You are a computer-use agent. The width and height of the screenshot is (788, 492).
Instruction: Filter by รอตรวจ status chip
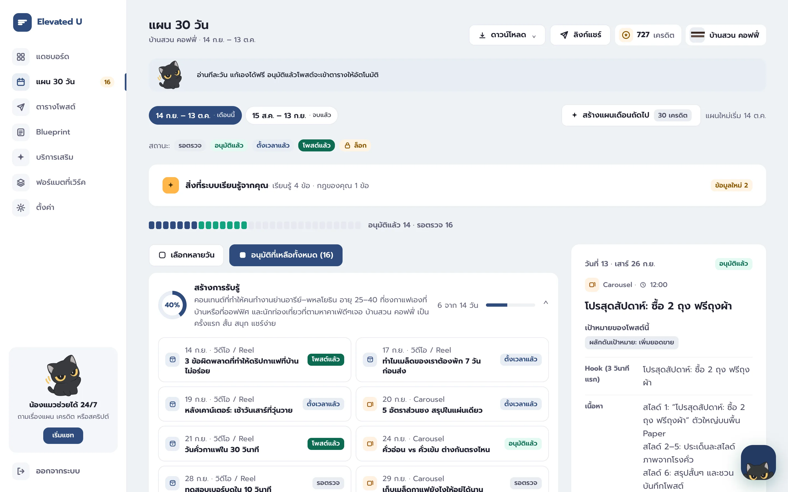pos(190,145)
